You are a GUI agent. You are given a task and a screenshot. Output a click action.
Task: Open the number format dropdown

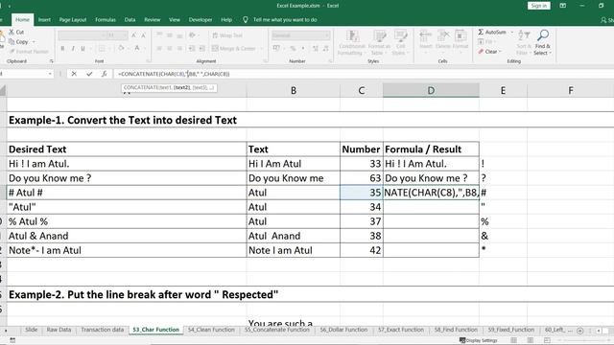click(326, 35)
